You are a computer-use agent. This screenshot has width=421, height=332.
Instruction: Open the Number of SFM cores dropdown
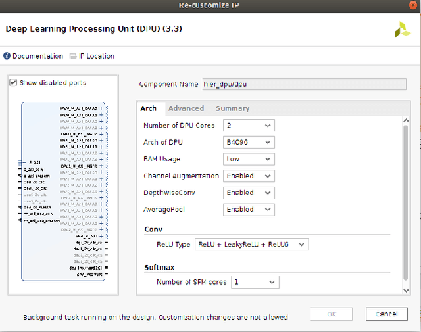pyautogui.click(x=255, y=282)
